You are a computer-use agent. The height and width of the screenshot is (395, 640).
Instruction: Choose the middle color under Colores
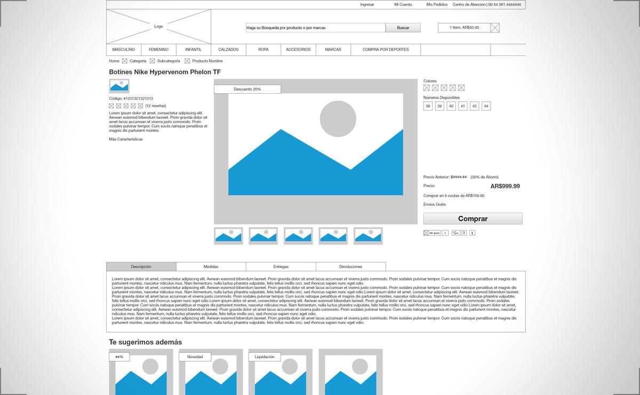pos(444,88)
